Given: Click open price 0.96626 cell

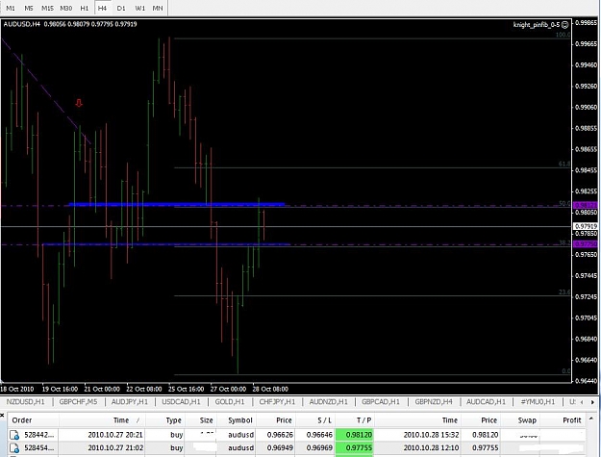Looking at the screenshot, I should [x=280, y=435].
